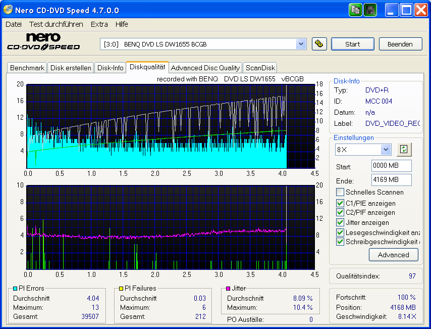The height and width of the screenshot is (329, 431).
Task: Click the yellow PI Failures legend marker
Action: pos(121,288)
